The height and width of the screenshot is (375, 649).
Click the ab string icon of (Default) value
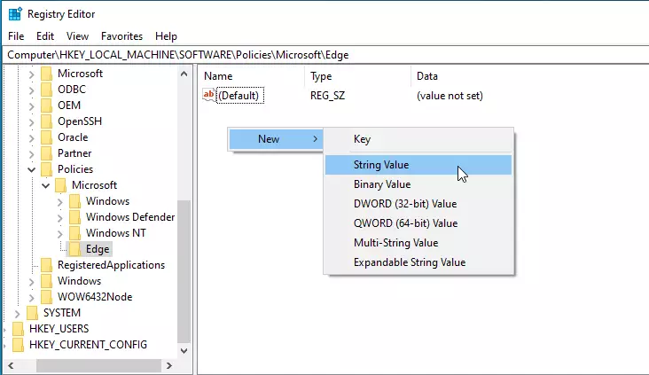(x=209, y=95)
